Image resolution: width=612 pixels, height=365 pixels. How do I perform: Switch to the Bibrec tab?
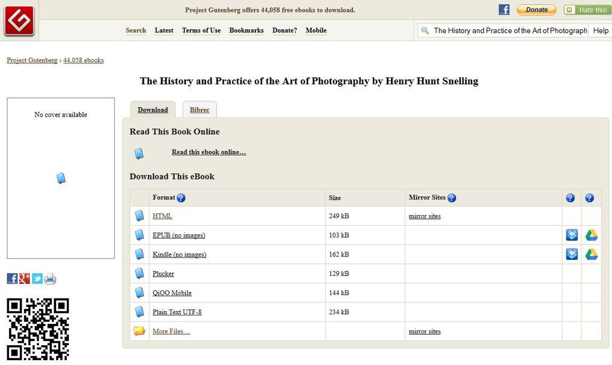(x=200, y=110)
